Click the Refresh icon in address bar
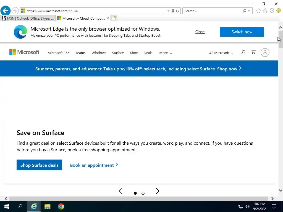The width and height of the screenshot is (283, 212). (x=177, y=11)
